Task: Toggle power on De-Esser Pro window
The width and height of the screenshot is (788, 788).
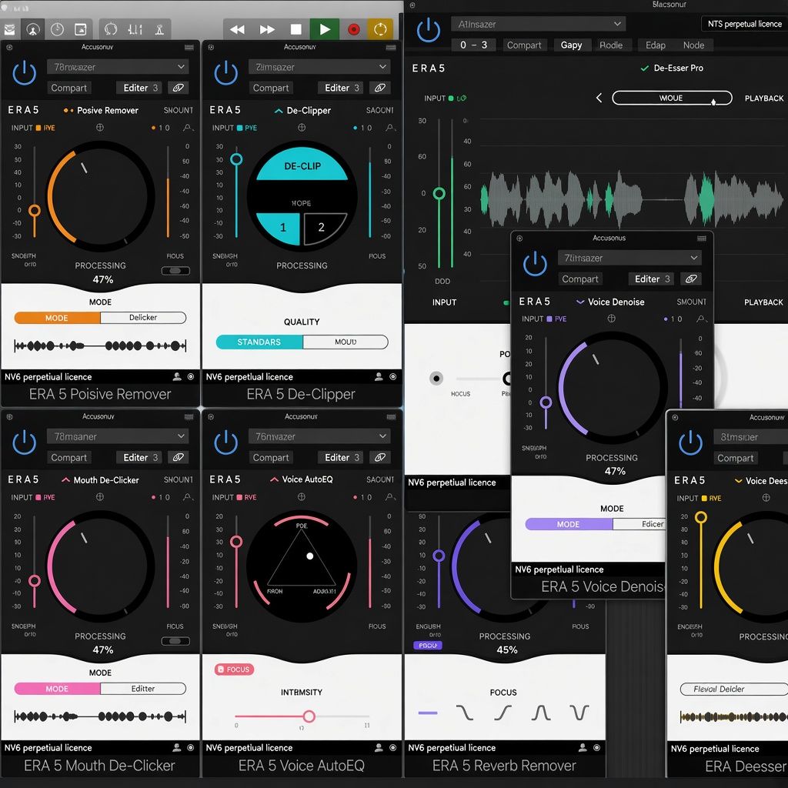Action: [x=428, y=30]
